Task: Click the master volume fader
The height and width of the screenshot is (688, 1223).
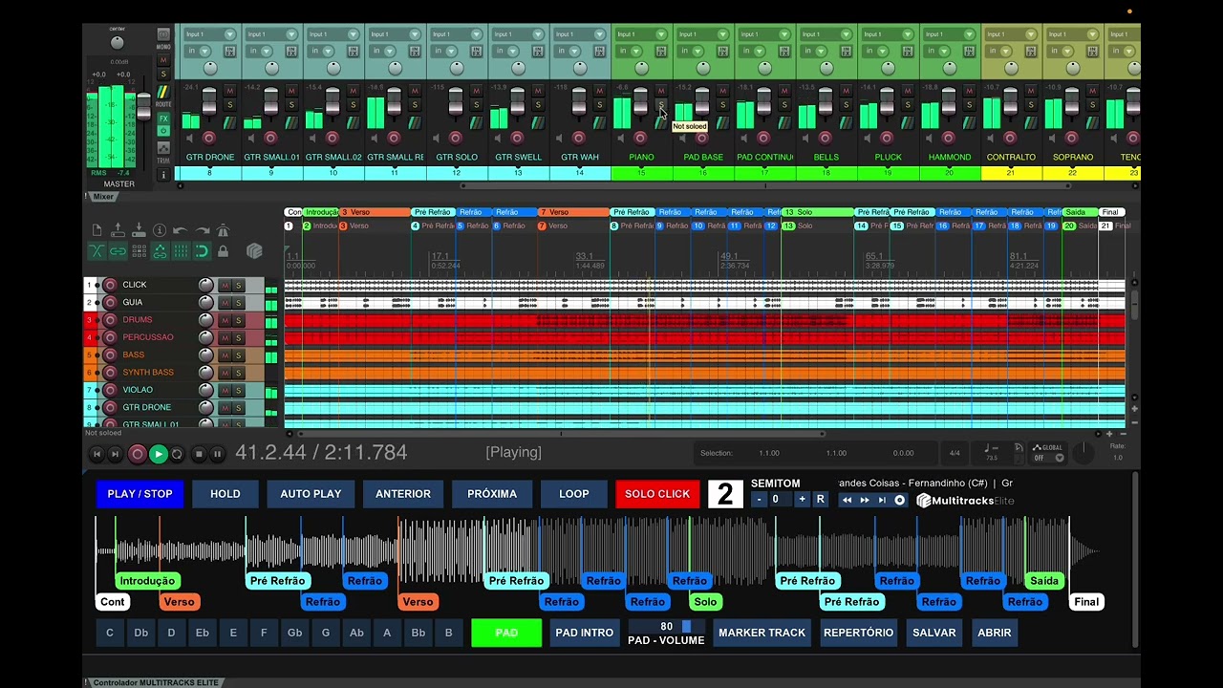Action: 143,107
